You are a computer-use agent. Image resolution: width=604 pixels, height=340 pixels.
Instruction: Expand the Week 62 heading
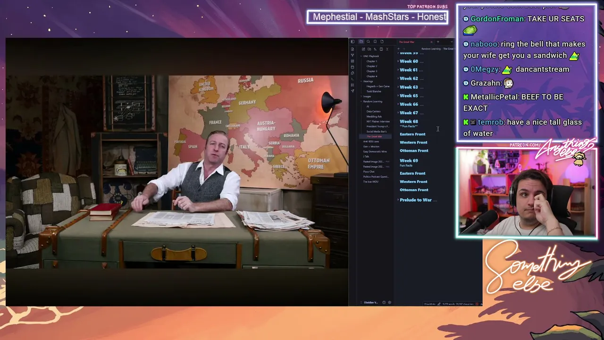398,78
